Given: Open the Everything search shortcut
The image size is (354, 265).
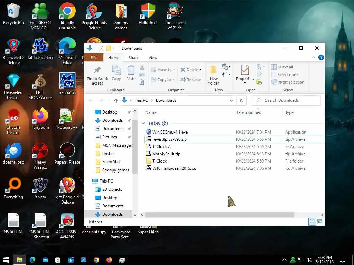Looking at the screenshot, I should 13,188.
